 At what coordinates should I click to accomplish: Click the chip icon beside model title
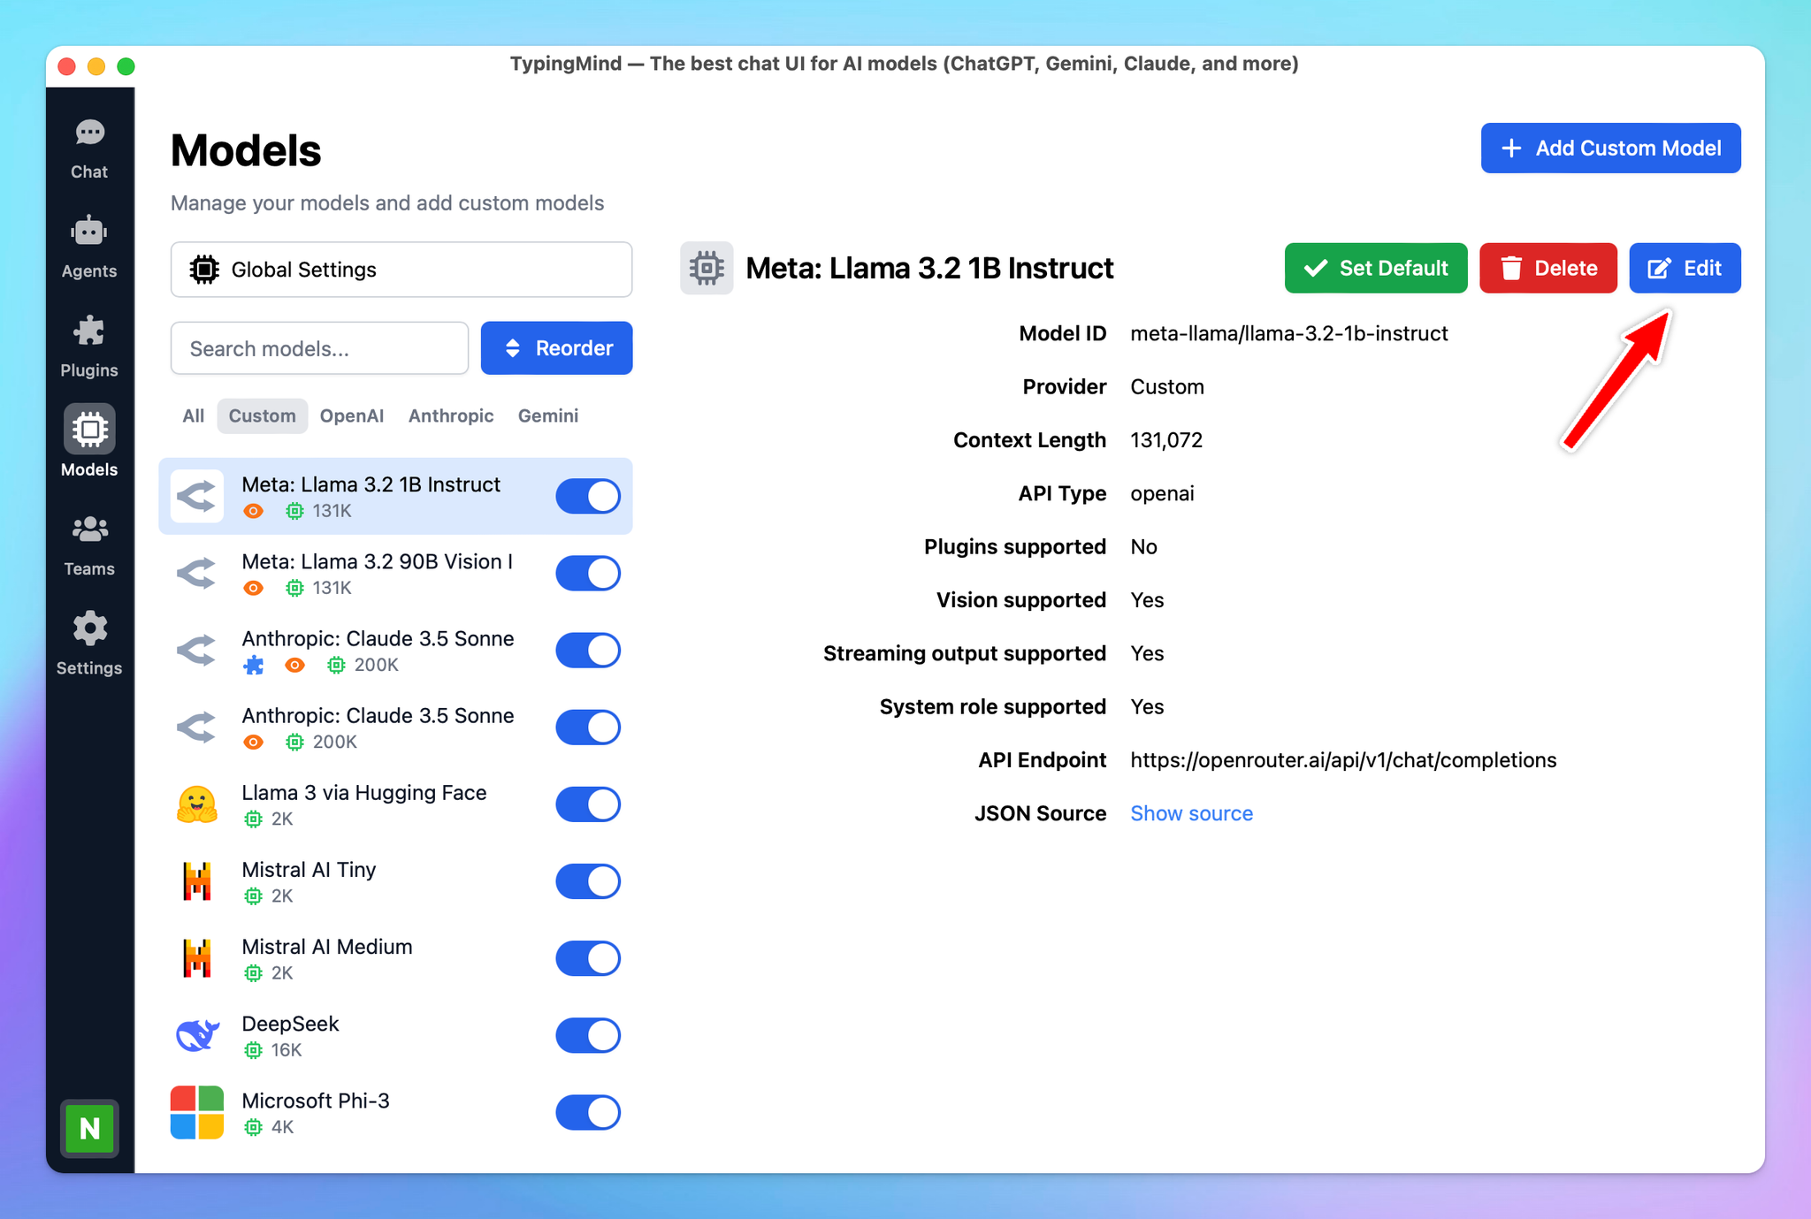[707, 268]
